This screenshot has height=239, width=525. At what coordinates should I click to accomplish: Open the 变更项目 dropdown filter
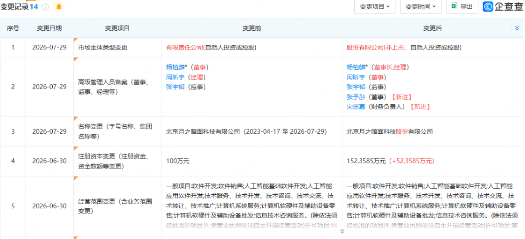(x=375, y=7)
